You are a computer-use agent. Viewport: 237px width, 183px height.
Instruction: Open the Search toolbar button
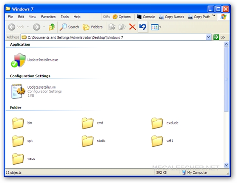click(x=69, y=27)
